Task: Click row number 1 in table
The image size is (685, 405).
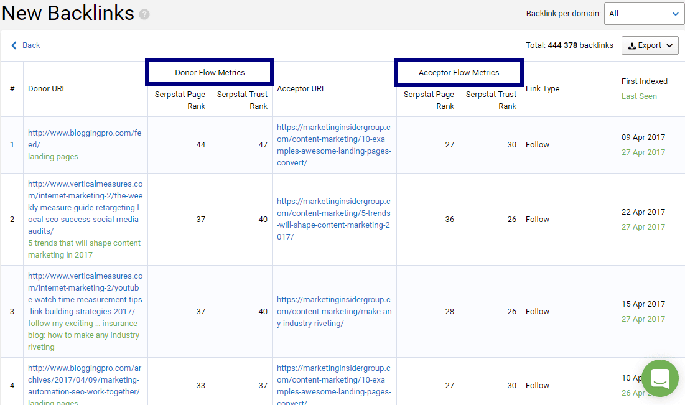Action: coord(12,145)
